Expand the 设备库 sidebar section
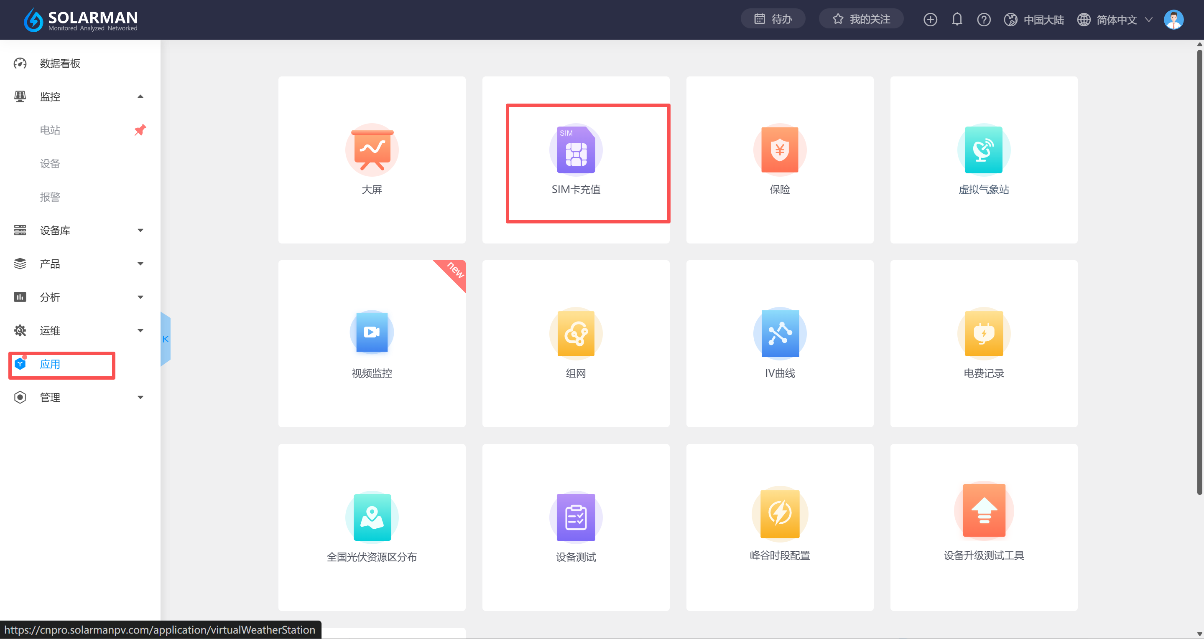Screen dimensions: 1204x639 140,230
